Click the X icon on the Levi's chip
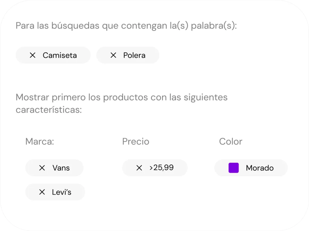 pyautogui.click(x=42, y=192)
